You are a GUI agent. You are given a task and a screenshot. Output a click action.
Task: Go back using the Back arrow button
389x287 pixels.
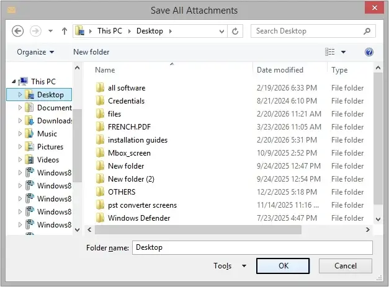click(x=17, y=31)
